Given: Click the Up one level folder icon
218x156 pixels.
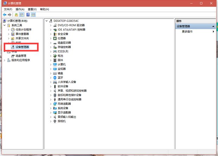Looking at the screenshot, I should click(17, 15).
